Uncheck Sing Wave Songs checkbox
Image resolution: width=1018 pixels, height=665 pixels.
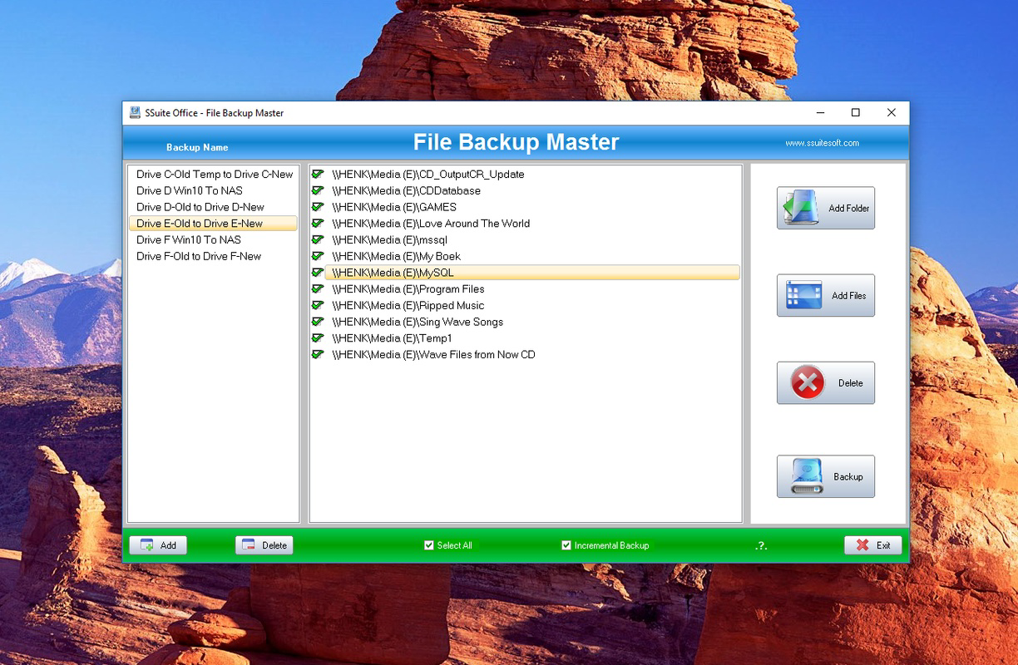pos(318,322)
